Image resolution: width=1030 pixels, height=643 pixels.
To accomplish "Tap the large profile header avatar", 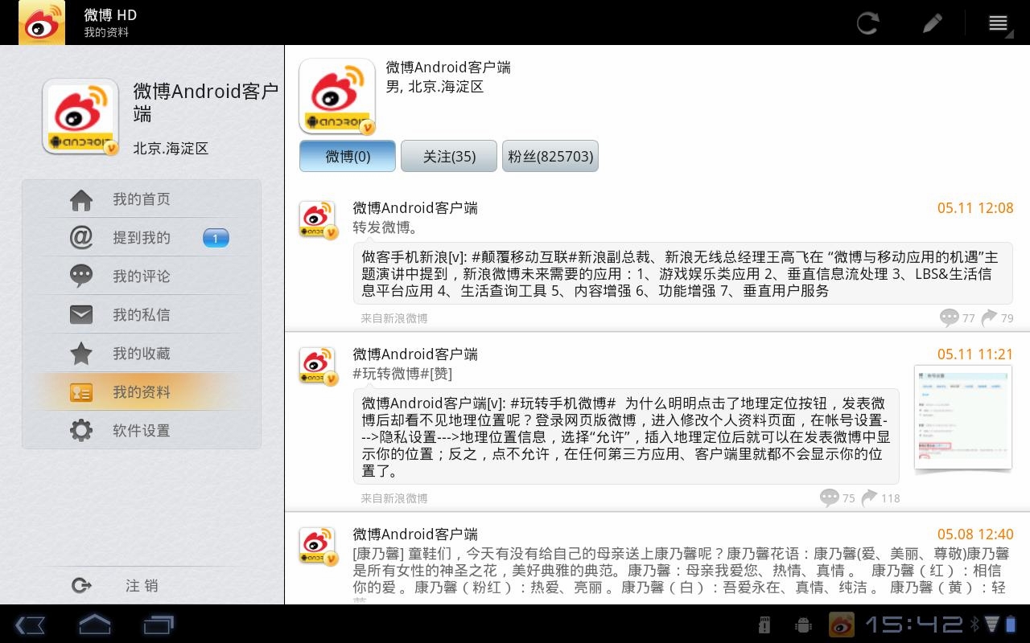I will pyautogui.click(x=337, y=96).
